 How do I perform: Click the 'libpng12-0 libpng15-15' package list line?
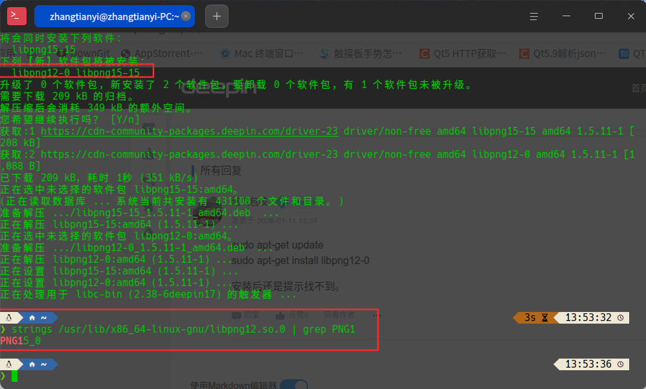click(x=76, y=73)
